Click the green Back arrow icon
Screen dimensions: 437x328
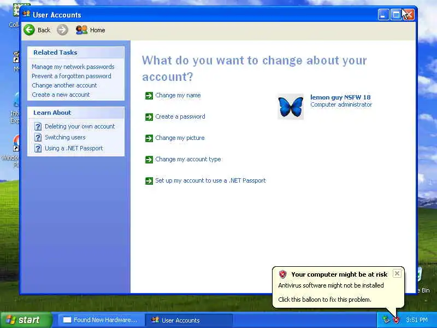(29, 30)
